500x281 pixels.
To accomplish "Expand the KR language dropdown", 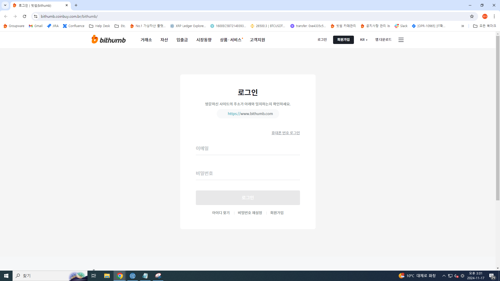I will [364, 40].
